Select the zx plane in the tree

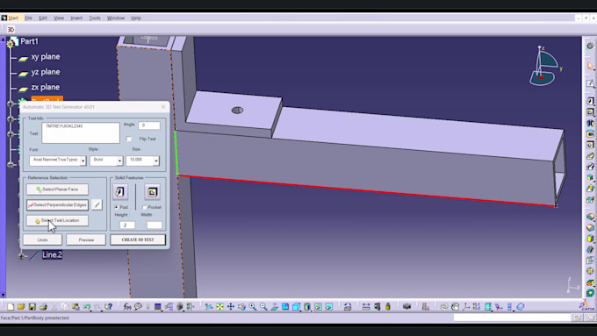pyautogui.click(x=46, y=87)
